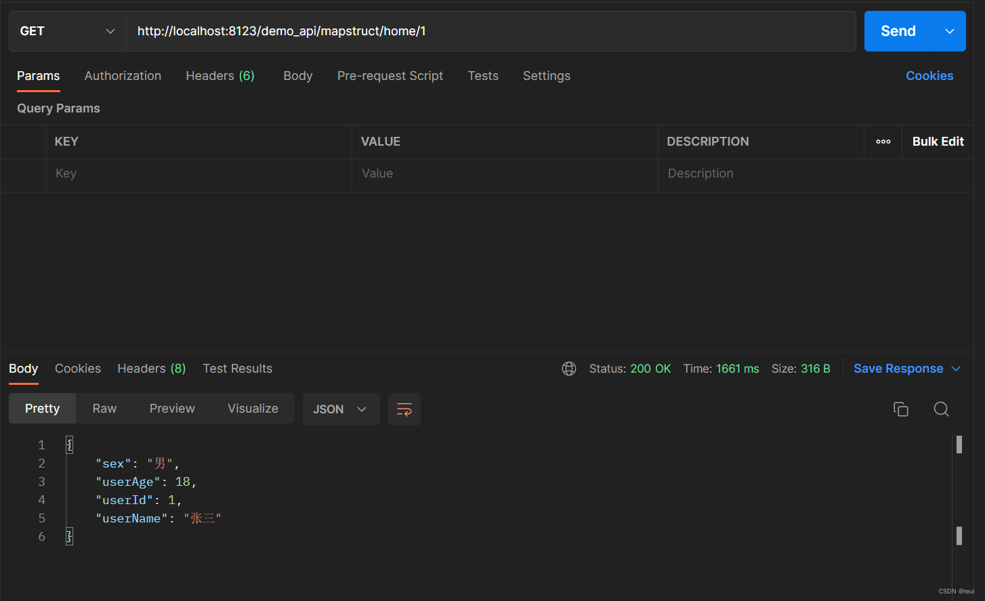The image size is (985, 601).
Task: Click the VALUE column header
Action: (x=381, y=142)
